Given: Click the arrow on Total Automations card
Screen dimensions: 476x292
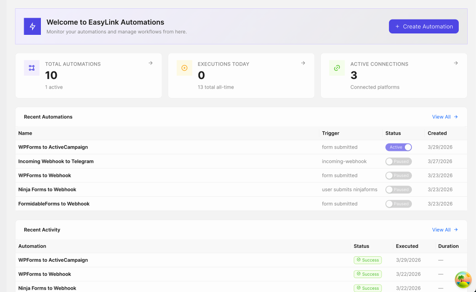Looking at the screenshot, I should point(151,63).
